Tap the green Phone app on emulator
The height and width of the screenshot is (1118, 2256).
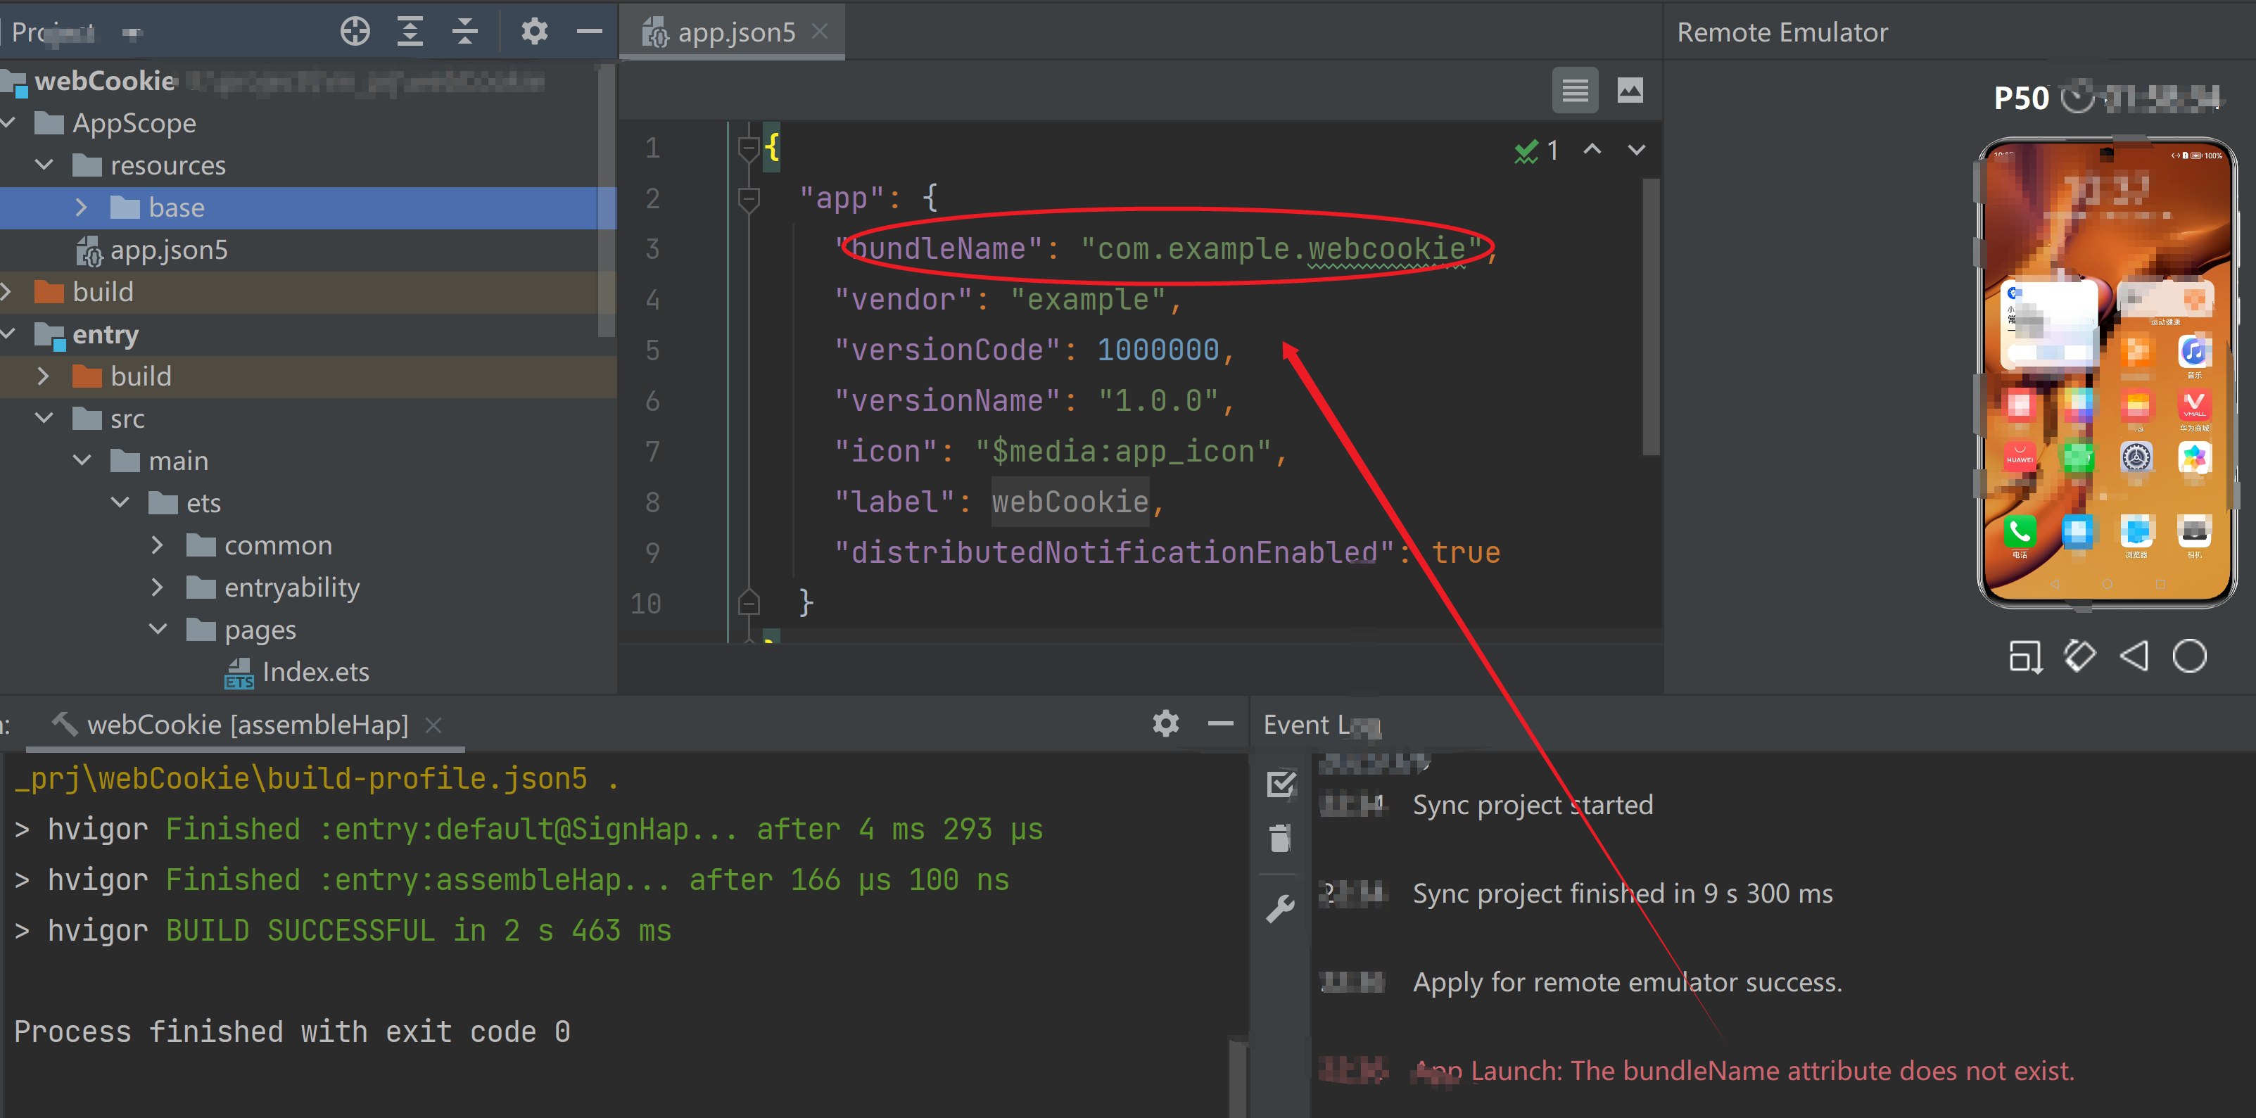click(2020, 531)
